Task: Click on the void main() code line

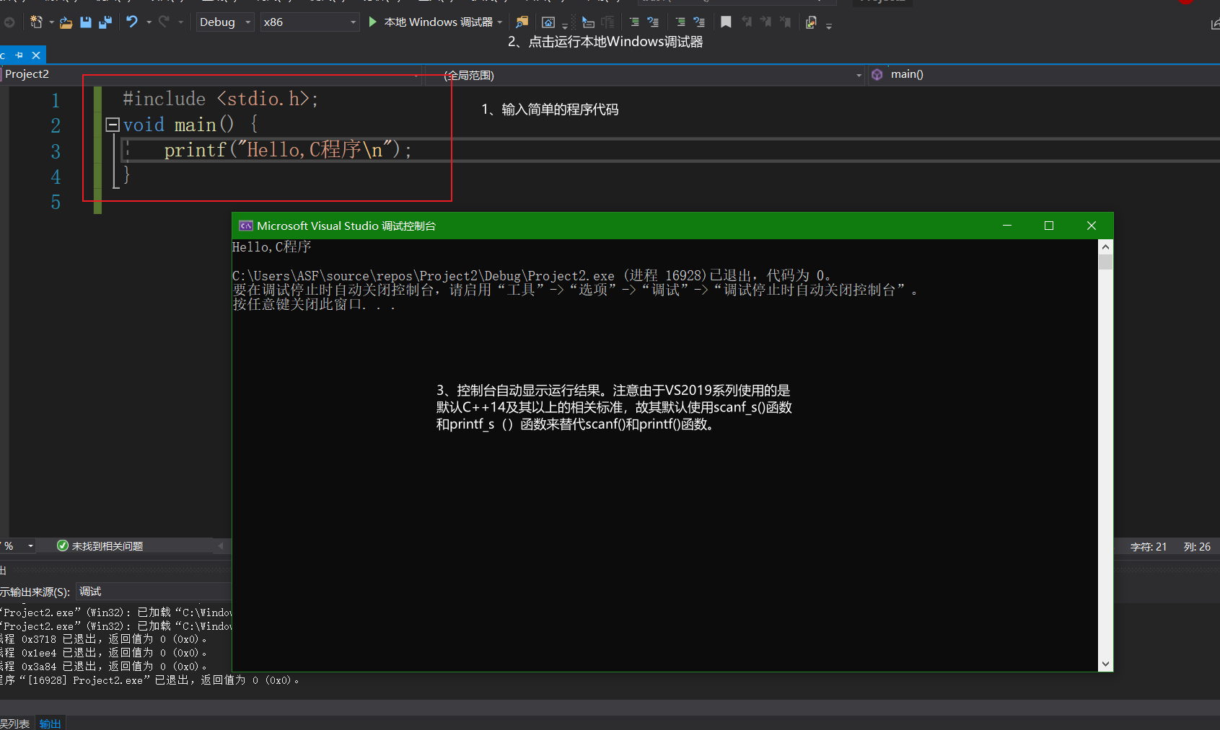Action: tap(190, 125)
